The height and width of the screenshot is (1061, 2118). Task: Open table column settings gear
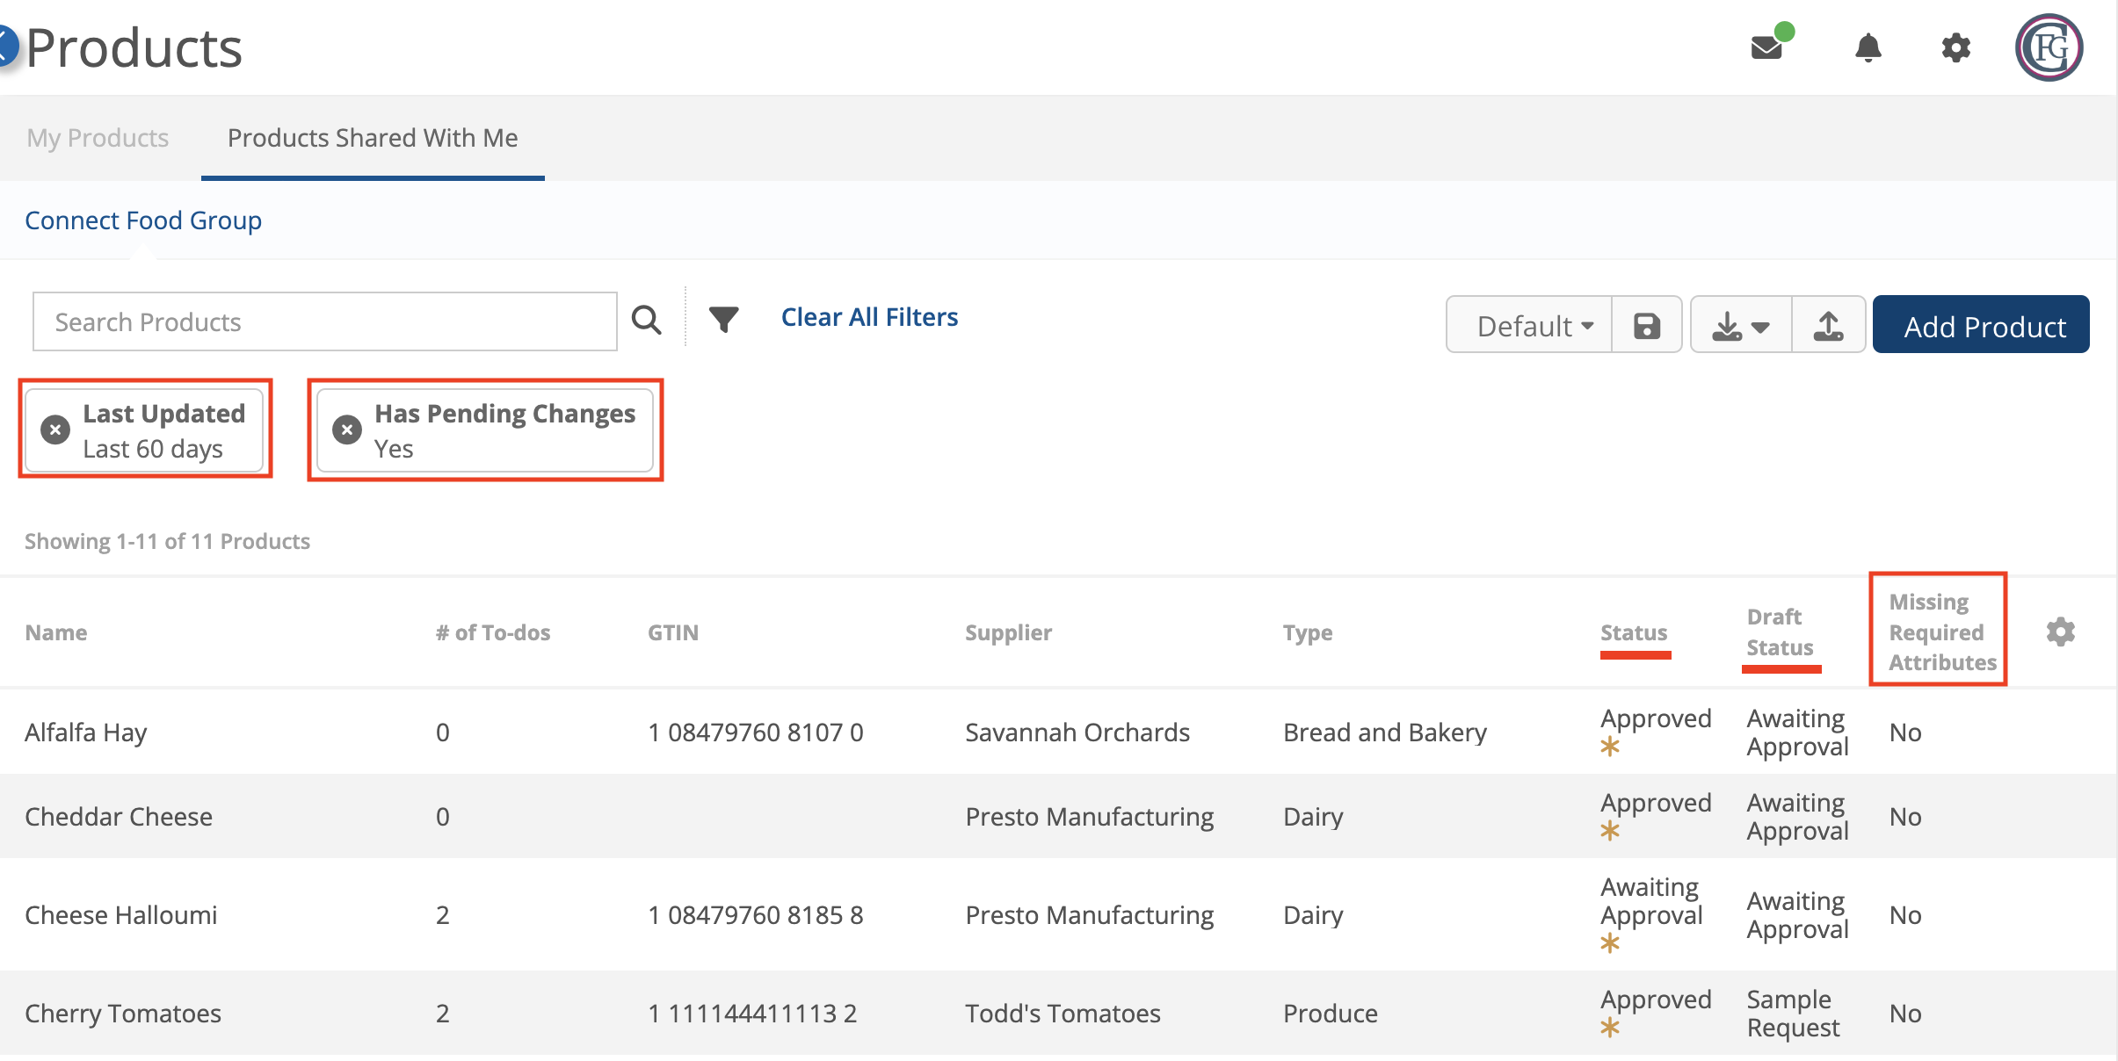[2060, 632]
